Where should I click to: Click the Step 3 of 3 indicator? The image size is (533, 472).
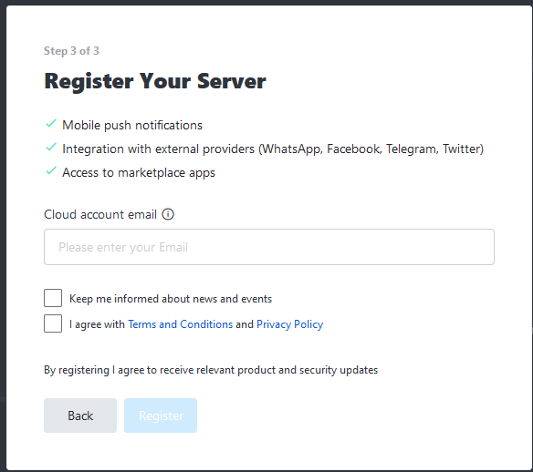(71, 51)
